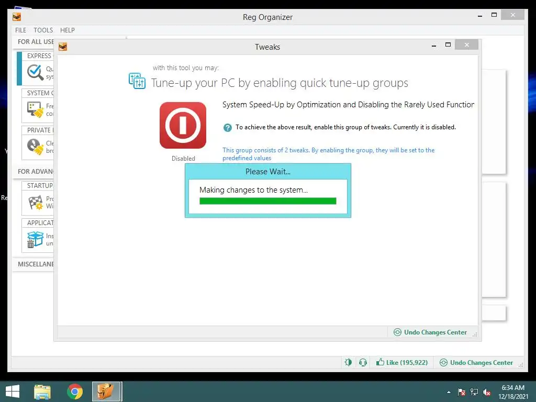Click the STARTUP section header
536x402 pixels.
40,186
